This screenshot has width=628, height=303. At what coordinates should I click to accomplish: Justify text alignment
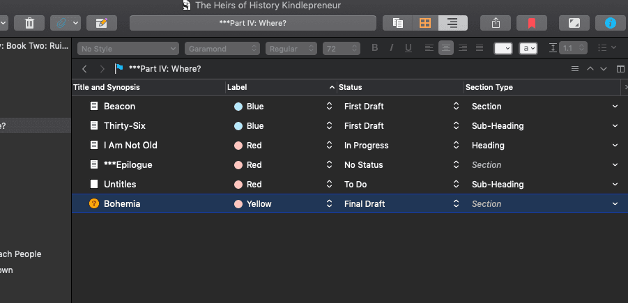tap(480, 48)
